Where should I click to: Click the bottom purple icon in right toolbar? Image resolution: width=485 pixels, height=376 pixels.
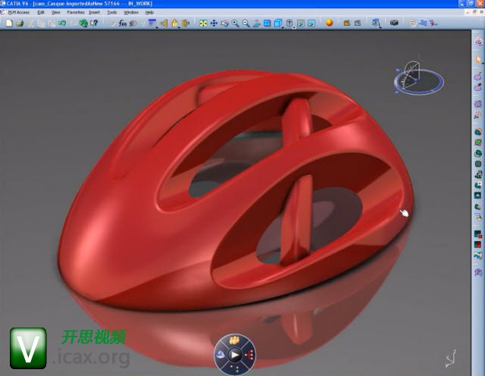(478, 273)
